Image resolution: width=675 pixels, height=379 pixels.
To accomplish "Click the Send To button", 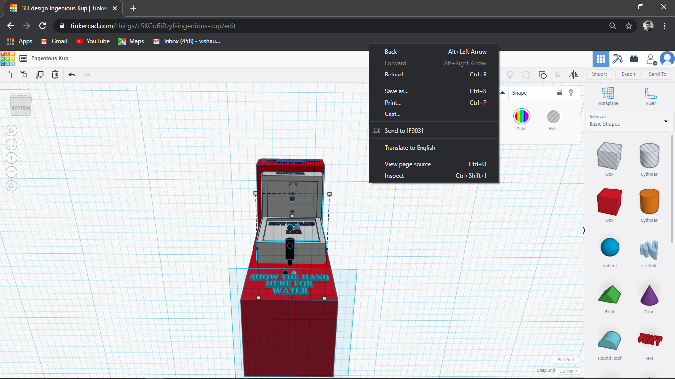I will [x=657, y=74].
